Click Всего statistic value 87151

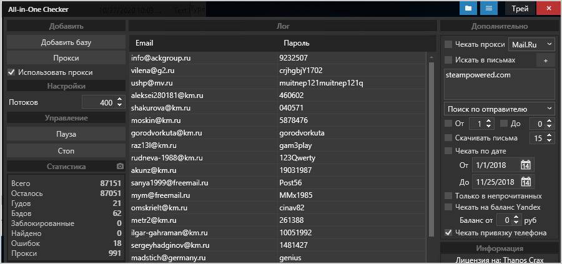coord(111,183)
